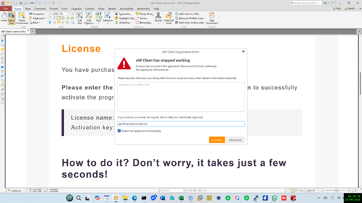Open the Bookmarks ribbon tab

[143, 8]
